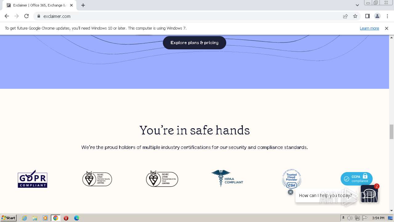Show hidden system tray icons

pyautogui.click(x=343, y=218)
